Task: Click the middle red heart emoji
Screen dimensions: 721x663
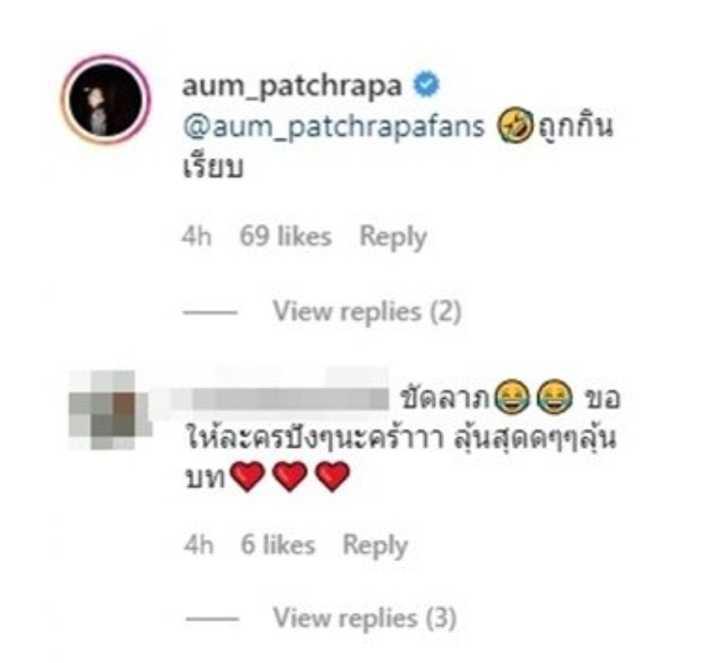Action: (x=290, y=476)
